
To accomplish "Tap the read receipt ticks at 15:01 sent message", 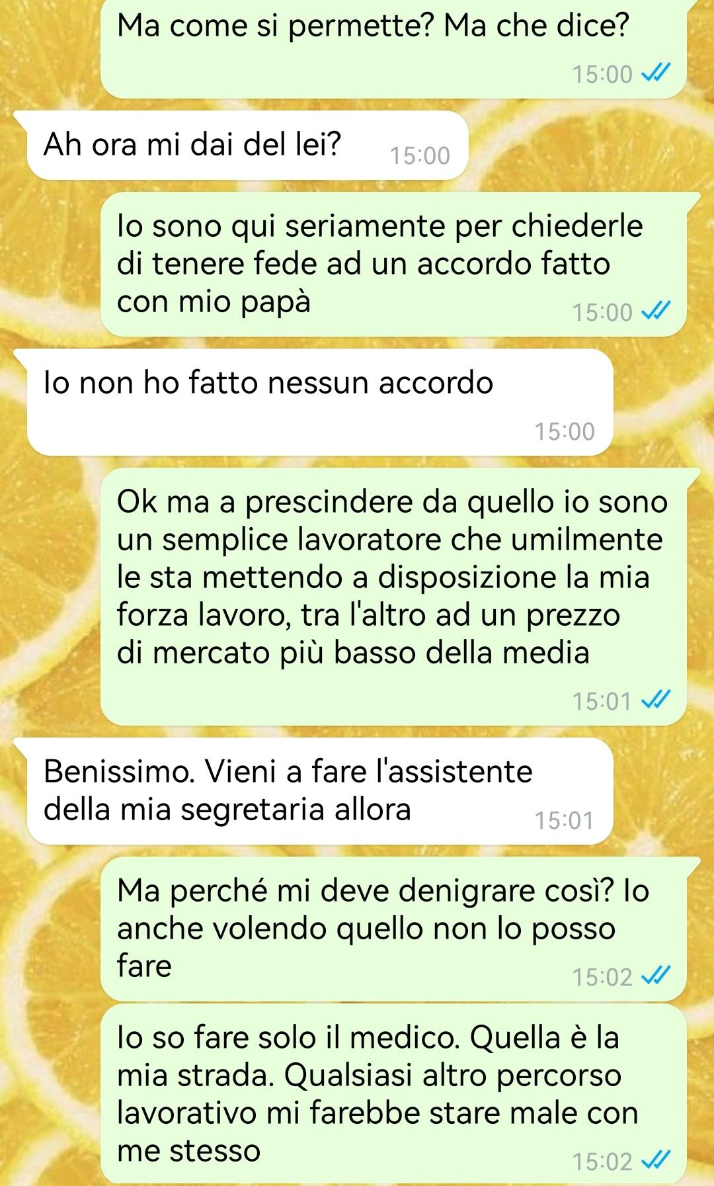I will tap(657, 700).
